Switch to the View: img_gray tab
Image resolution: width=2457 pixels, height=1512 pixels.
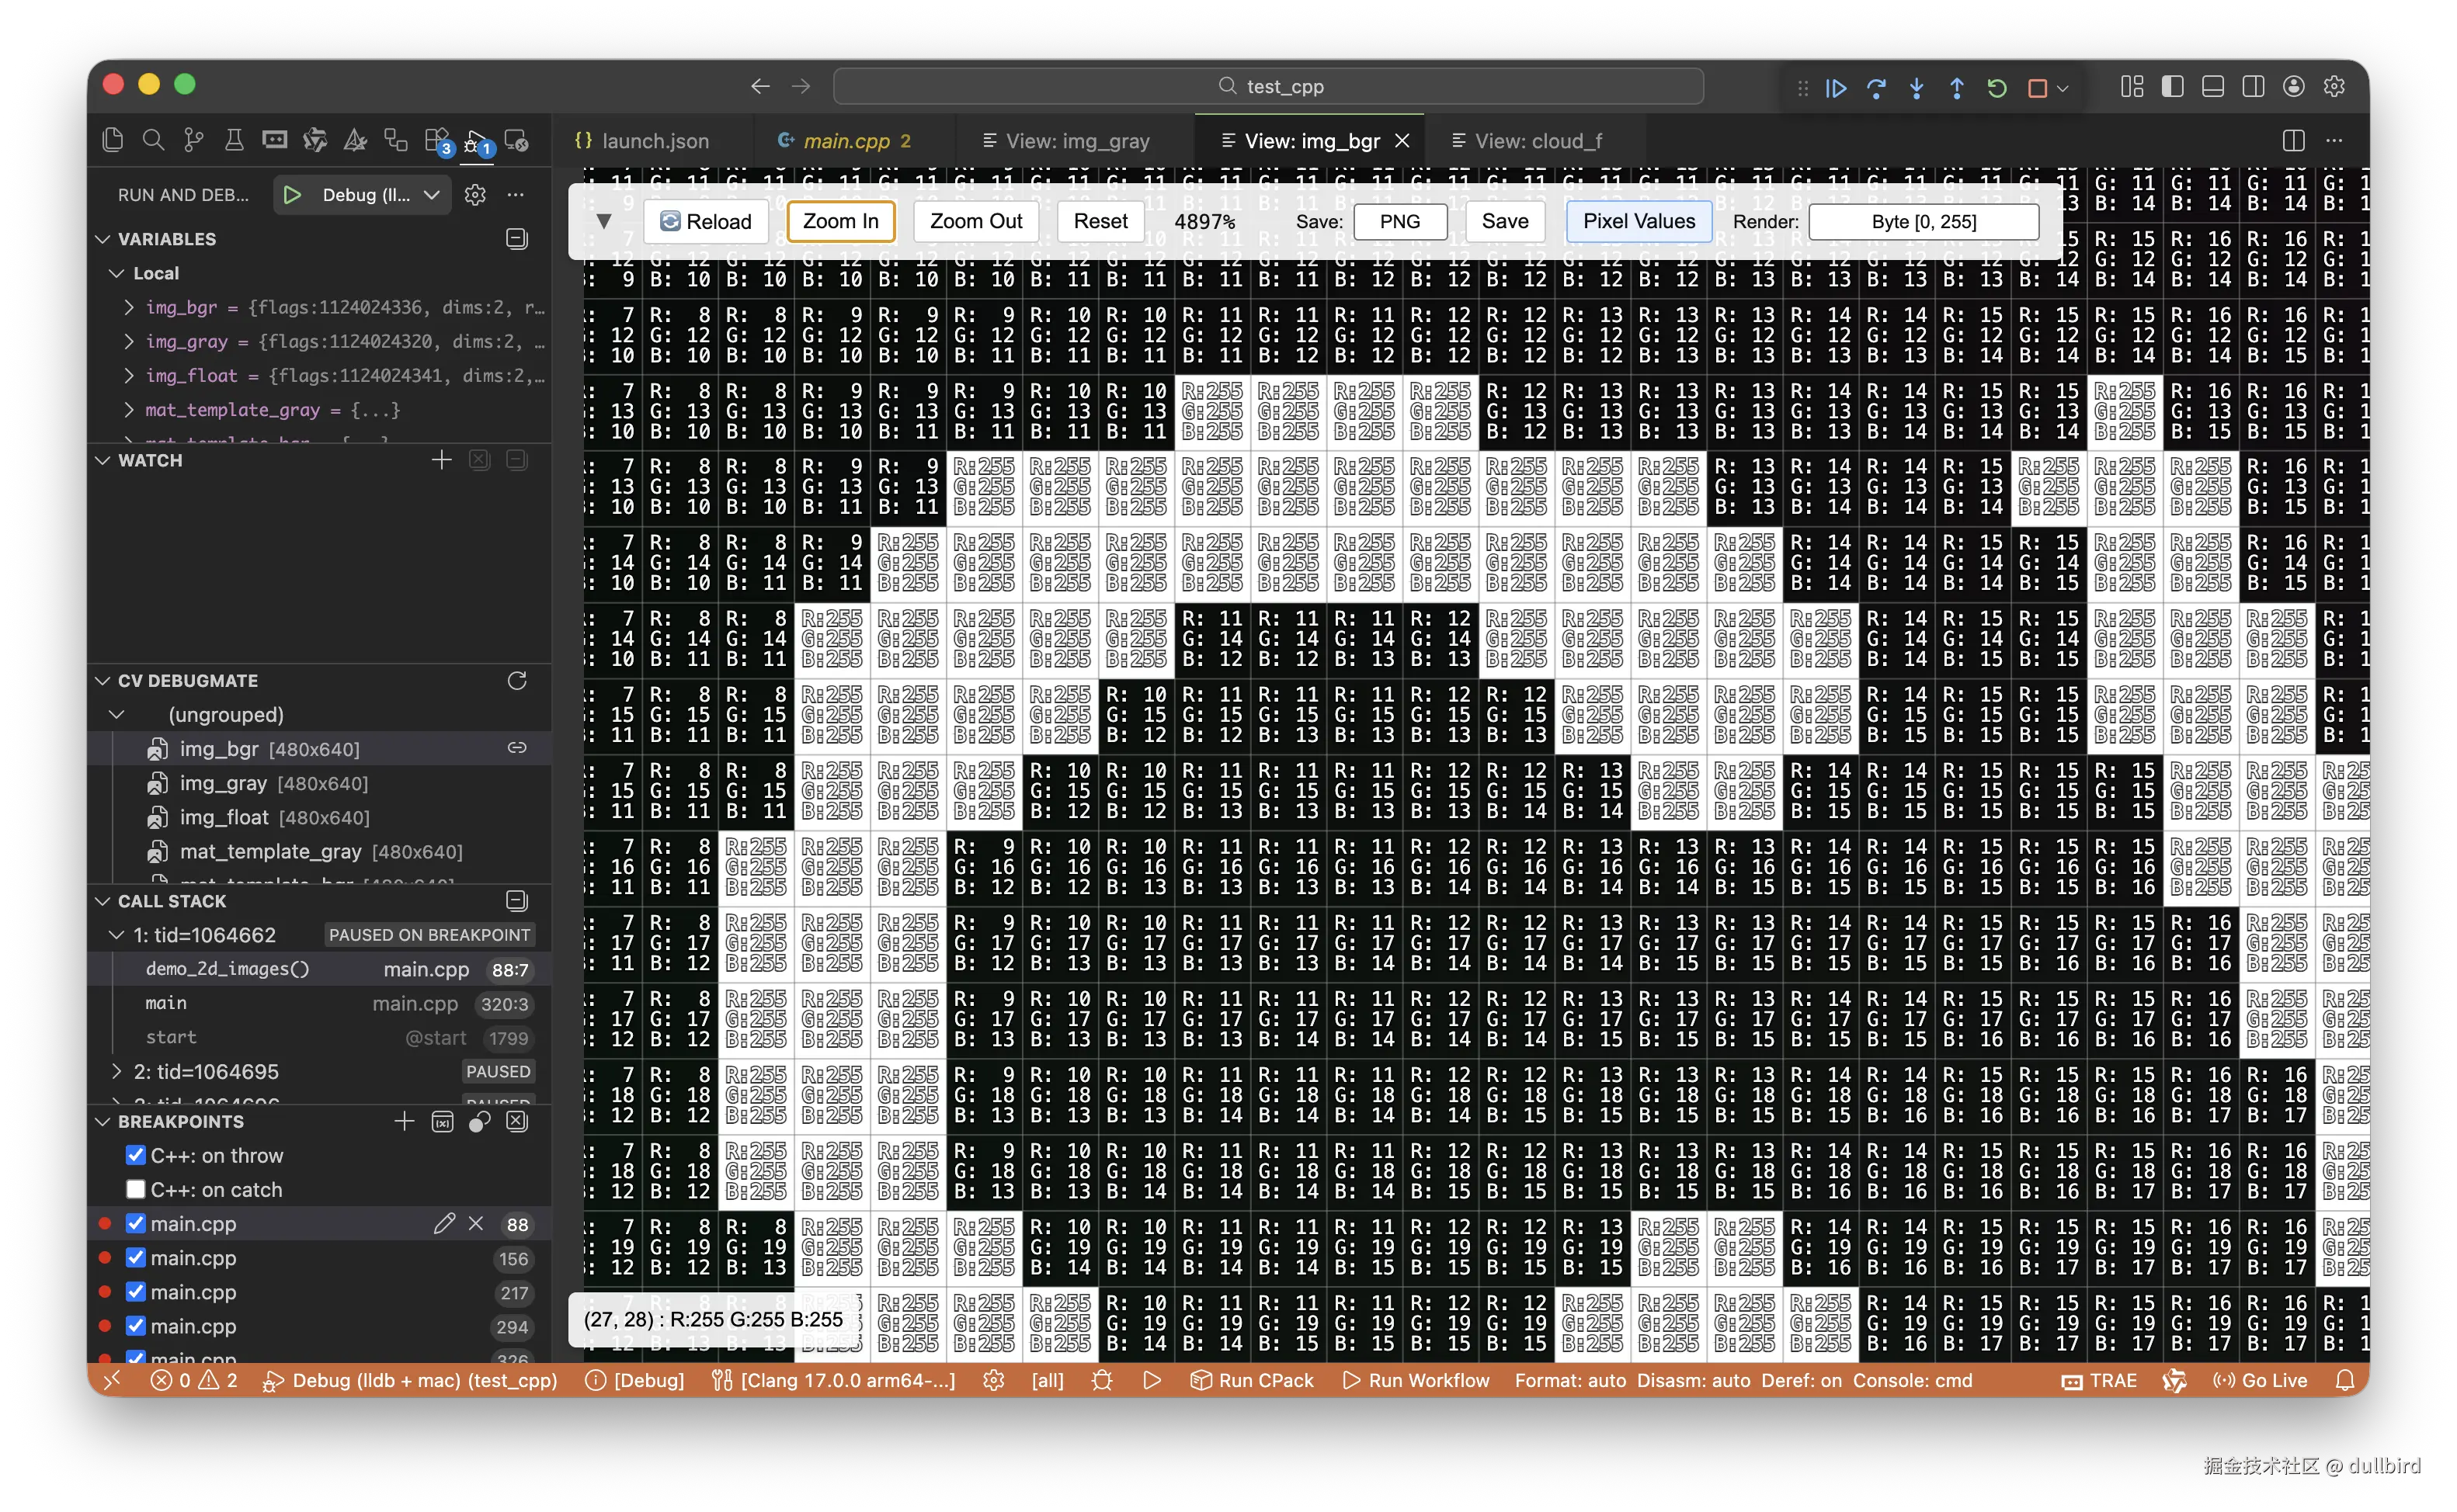1076,141
